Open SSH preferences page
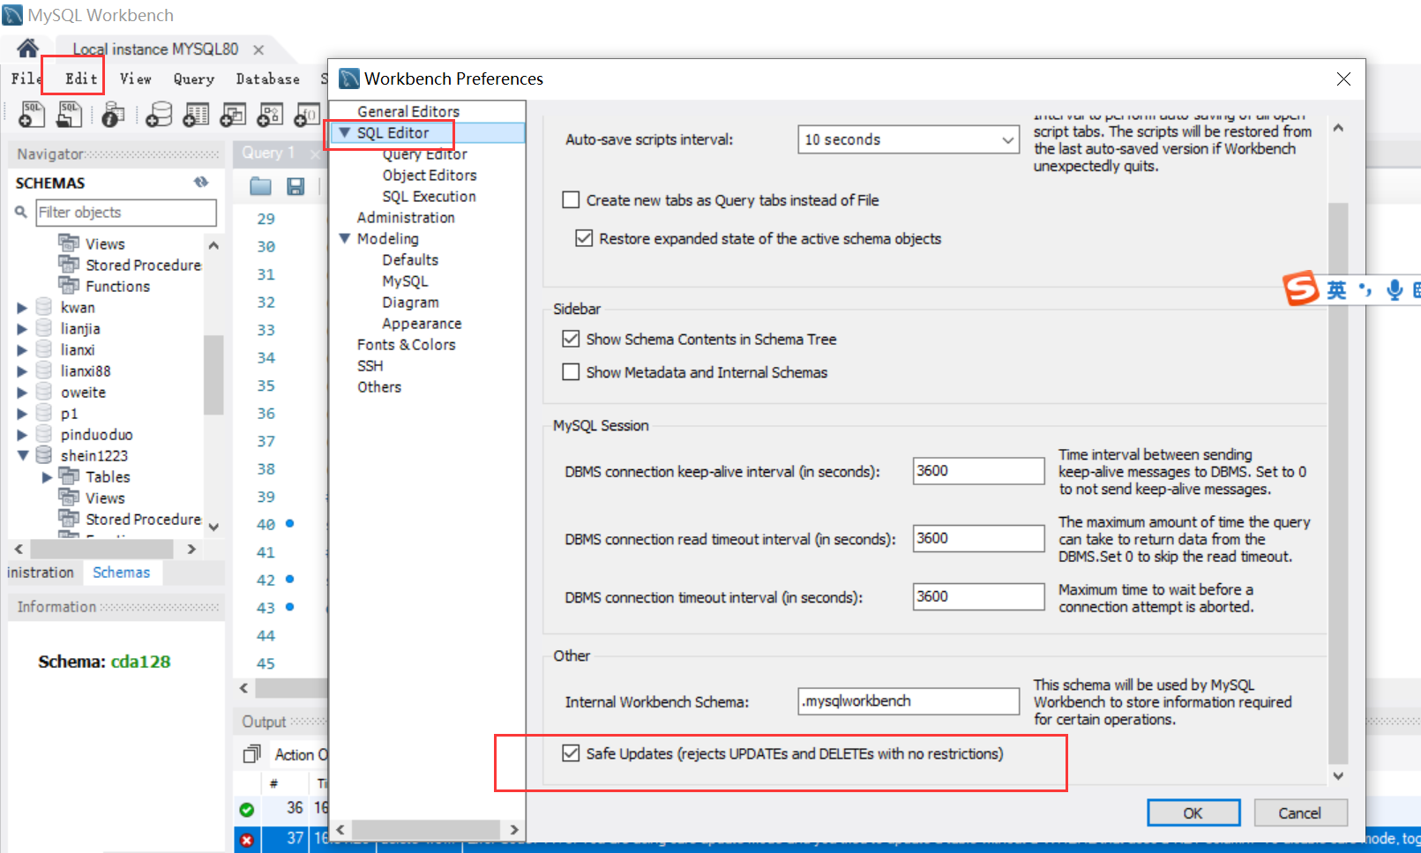1421x853 pixels. (x=370, y=366)
